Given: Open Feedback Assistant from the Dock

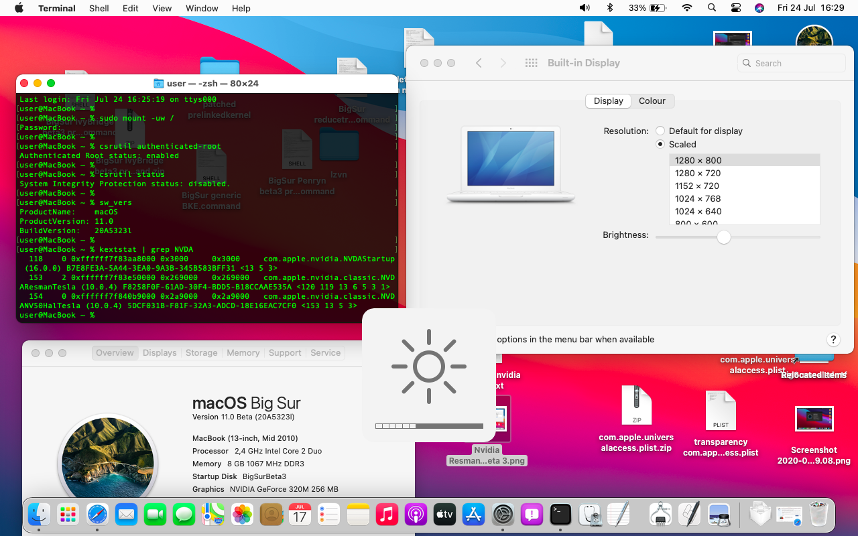Looking at the screenshot, I should 532,515.
